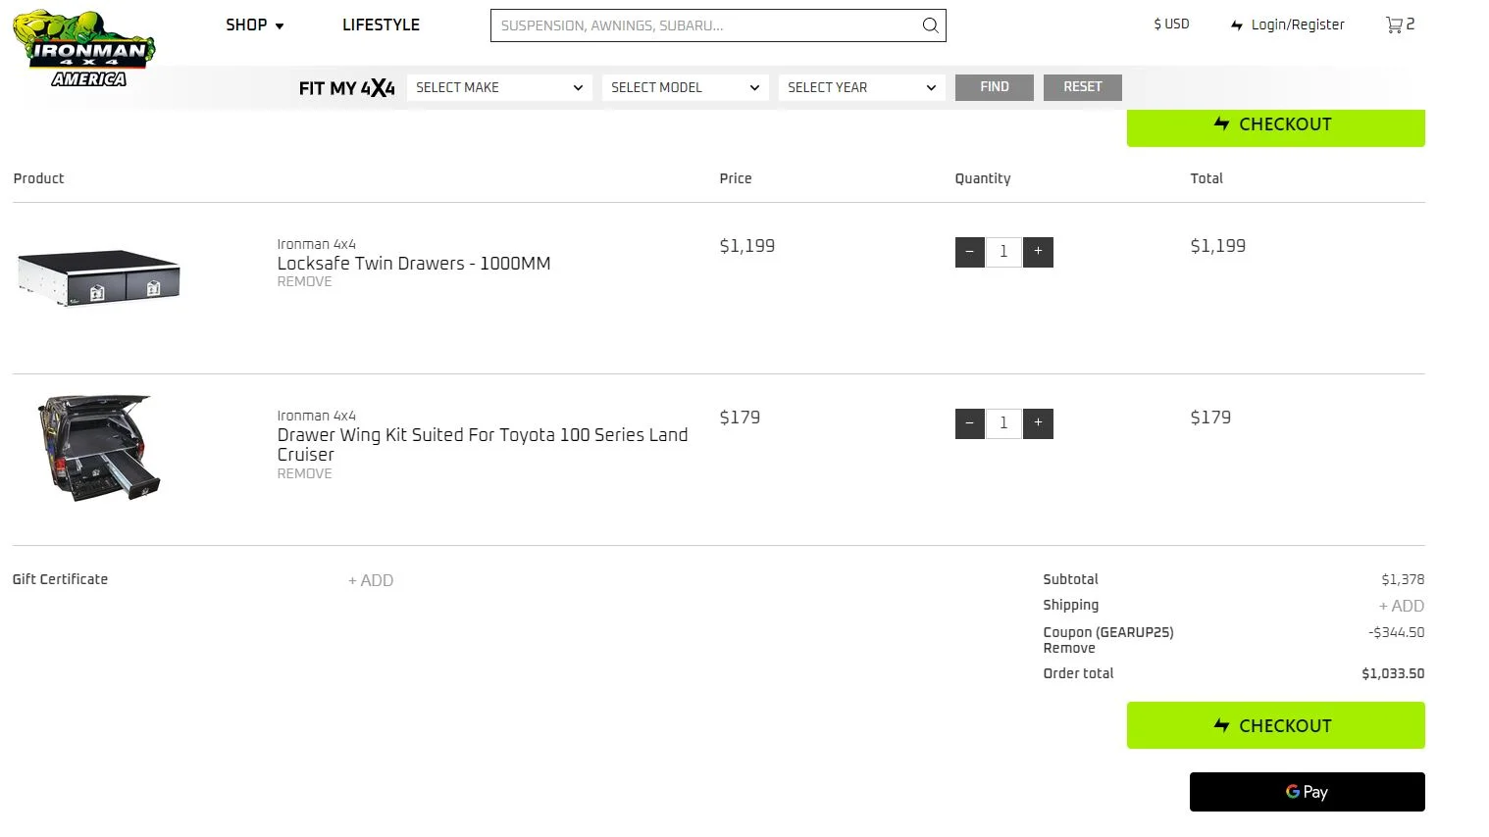This screenshot has height=837, width=1489.
Task: Go to the Lifestyle page
Action: [381, 25]
